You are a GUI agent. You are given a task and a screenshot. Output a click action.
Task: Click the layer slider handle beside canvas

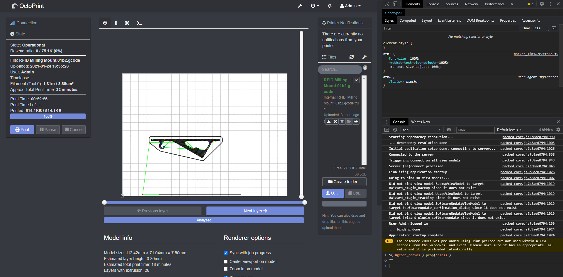point(301,197)
